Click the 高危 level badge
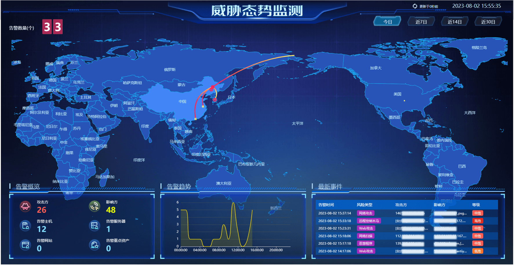This screenshot has height=265, width=514. [x=477, y=221]
